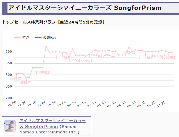Click the 594位 data label
Image resolution: width=179 pixels, height=137 pixels.
[16, 78]
